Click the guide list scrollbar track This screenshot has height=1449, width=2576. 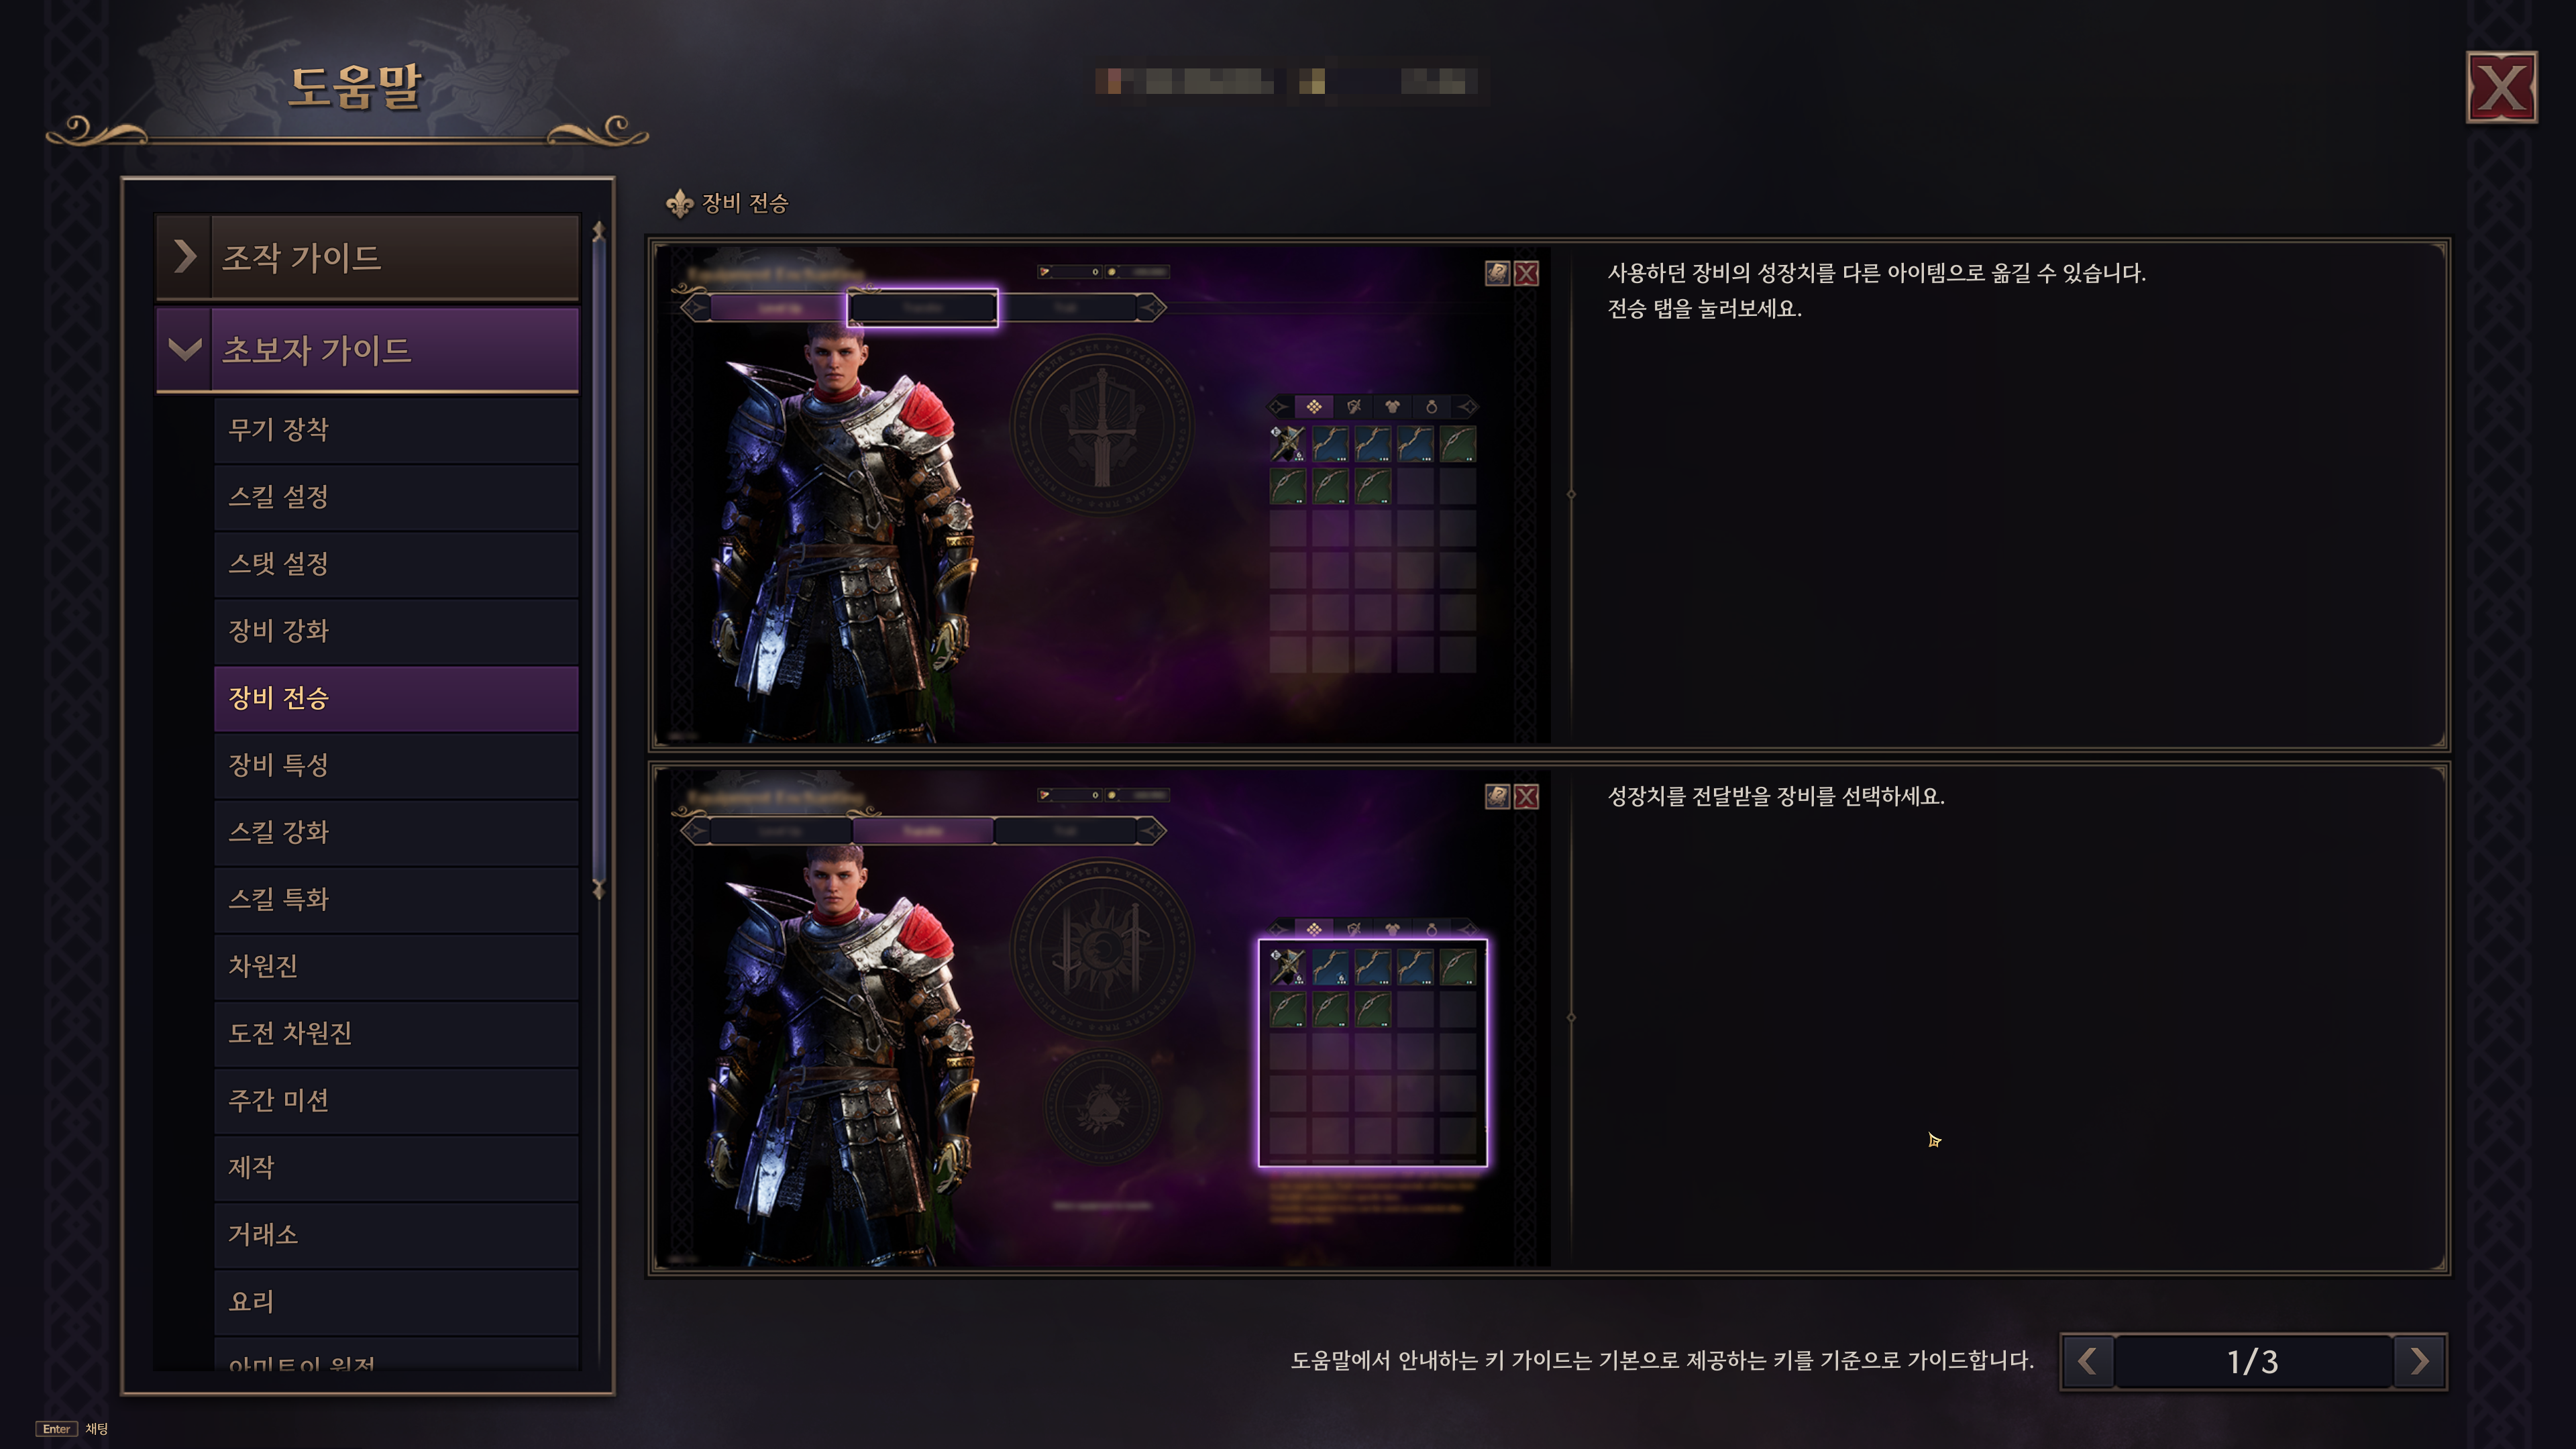pyautogui.click(x=598, y=560)
